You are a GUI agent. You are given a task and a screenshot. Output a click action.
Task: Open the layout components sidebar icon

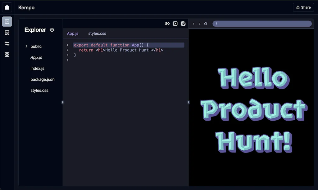click(7, 33)
